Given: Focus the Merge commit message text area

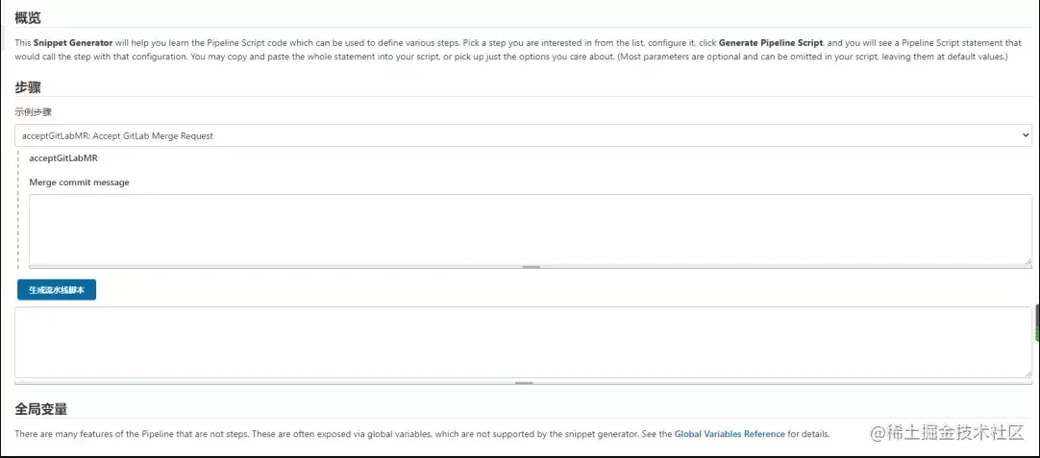Looking at the screenshot, I should (524, 229).
